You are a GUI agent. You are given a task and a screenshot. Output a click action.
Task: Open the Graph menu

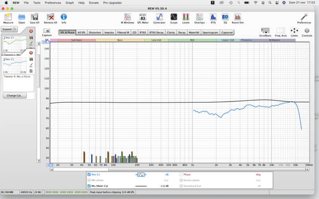tap(69, 2)
